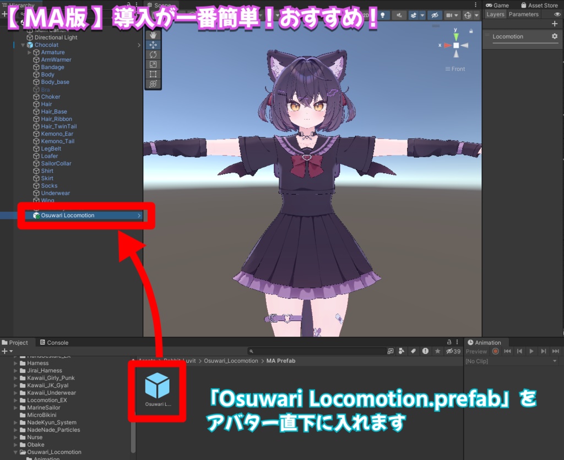Open the Layers tab in Animator

pos(495,14)
